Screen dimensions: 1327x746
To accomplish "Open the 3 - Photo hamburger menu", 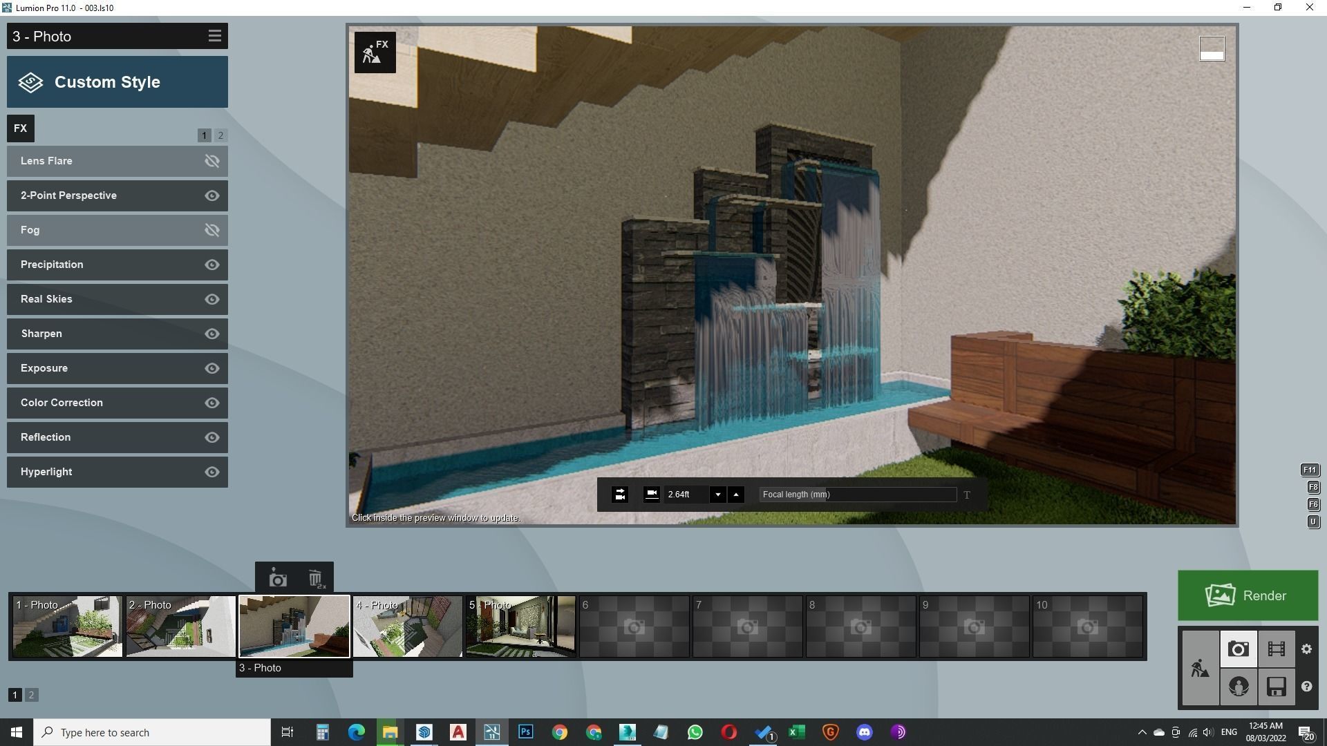I will pyautogui.click(x=214, y=36).
